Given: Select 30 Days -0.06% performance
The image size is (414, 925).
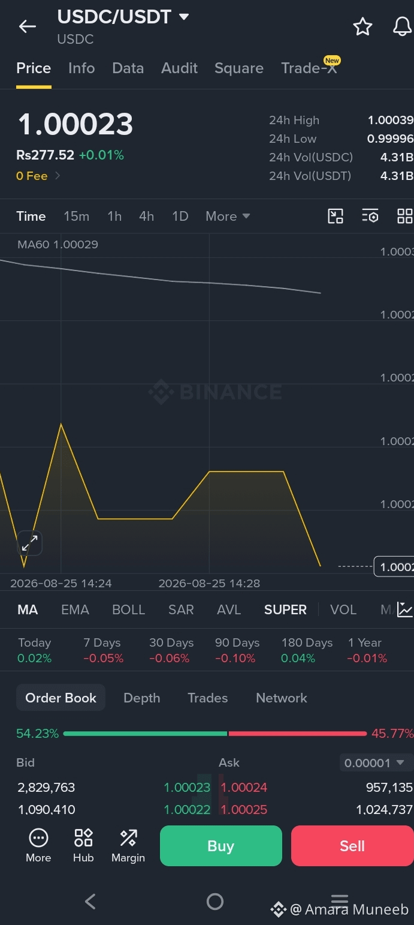Looking at the screenshot, I should [x=171, y=650].
